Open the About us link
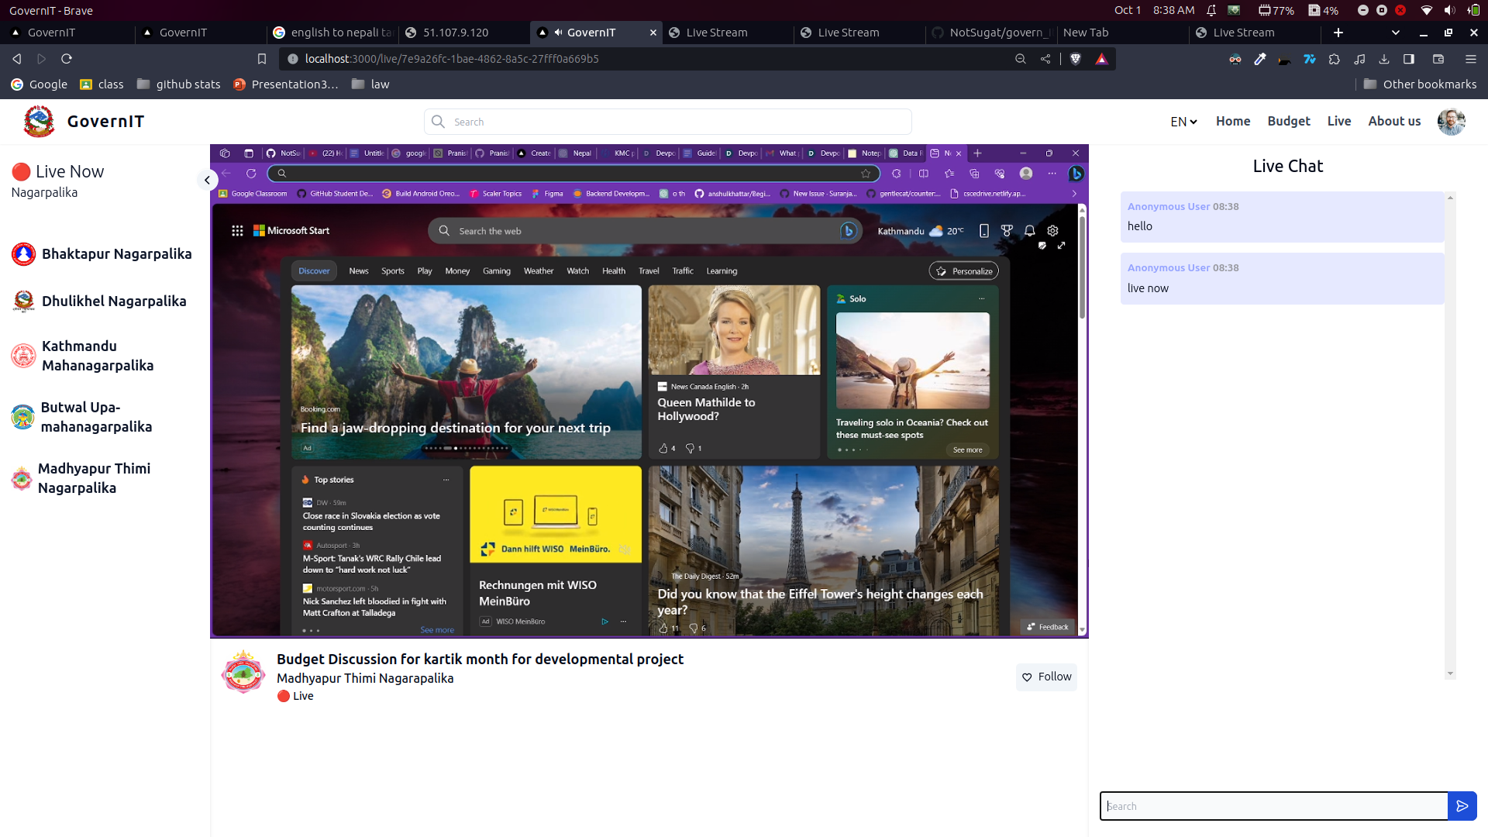This screenshot has height=837, width=1488. [x=1394, y=121]
